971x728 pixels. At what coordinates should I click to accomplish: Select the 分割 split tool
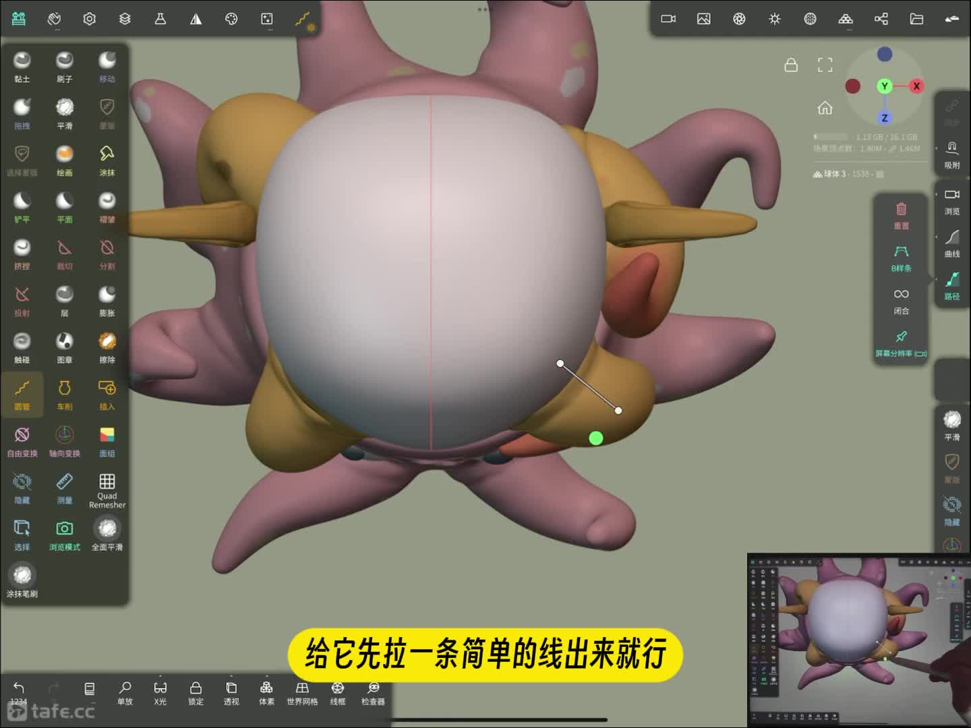(x=107, y=254)
